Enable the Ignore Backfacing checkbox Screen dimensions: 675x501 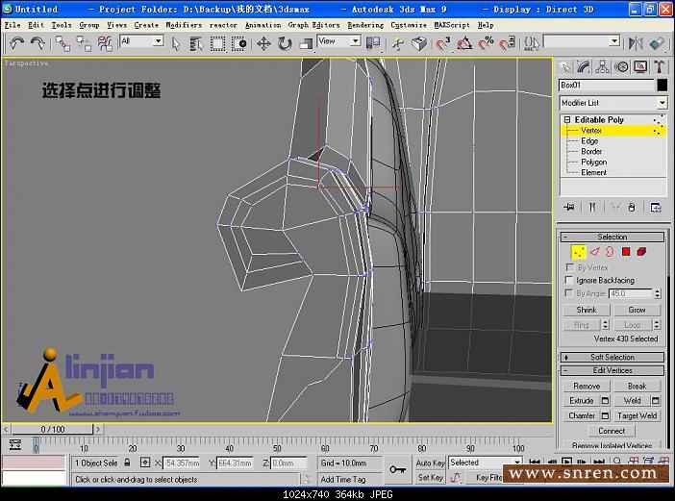[x=571, y=281]
